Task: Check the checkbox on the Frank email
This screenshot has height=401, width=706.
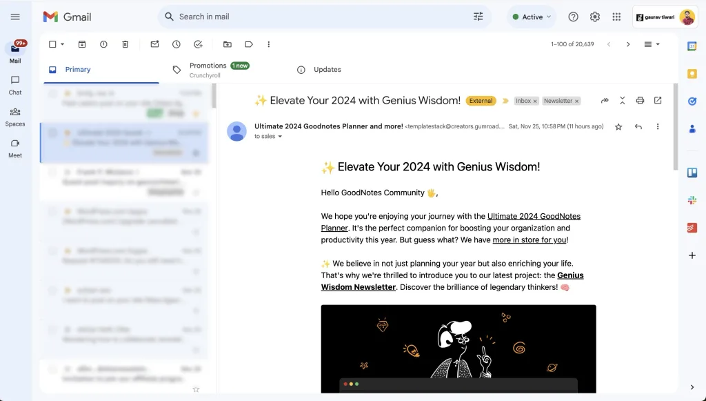Action: [52, 173]
